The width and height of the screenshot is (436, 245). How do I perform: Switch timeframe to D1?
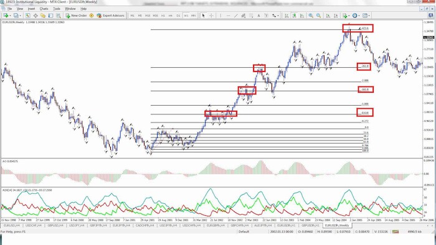tap(178, 16)
